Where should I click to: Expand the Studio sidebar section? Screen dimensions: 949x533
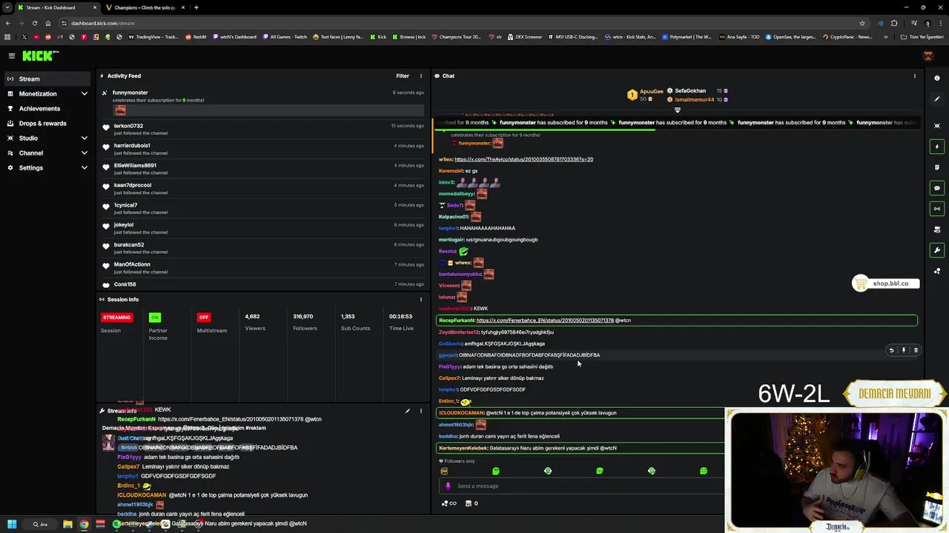84,138
